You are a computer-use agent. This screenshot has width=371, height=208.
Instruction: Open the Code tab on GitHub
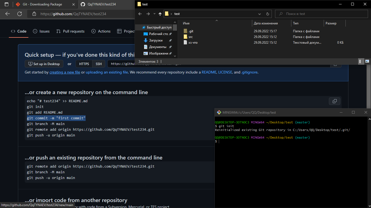pos(18,31)
